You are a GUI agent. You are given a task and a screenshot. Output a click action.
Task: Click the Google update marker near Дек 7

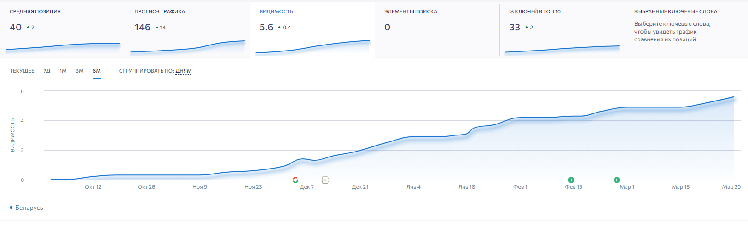point(296,180)
